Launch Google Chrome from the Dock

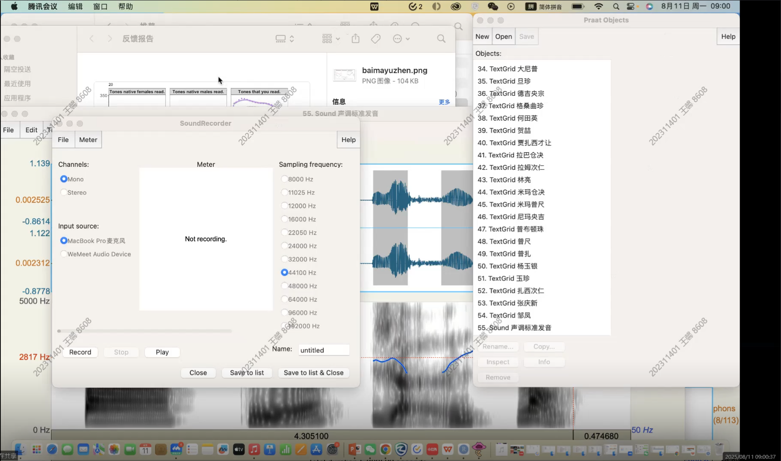pyautogui.click(x=386, y=449)
